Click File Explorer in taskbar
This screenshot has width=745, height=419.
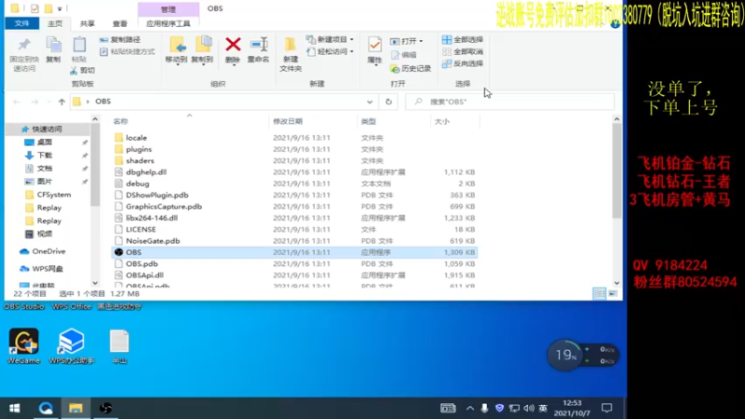75,408
